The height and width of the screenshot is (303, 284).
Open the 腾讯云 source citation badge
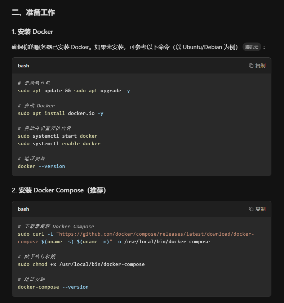[x=252, y=47]
